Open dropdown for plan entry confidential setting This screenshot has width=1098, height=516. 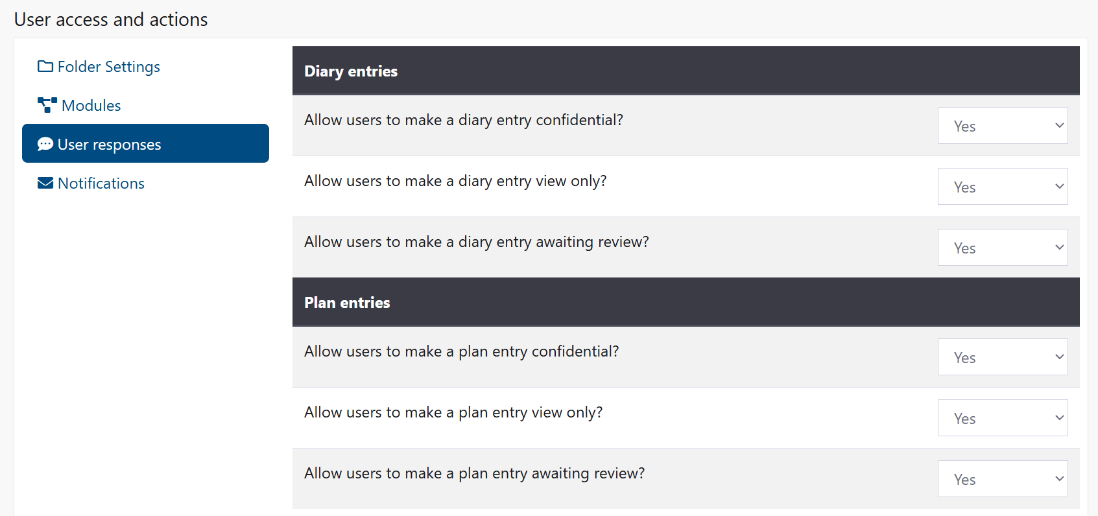pos(1003,357)
